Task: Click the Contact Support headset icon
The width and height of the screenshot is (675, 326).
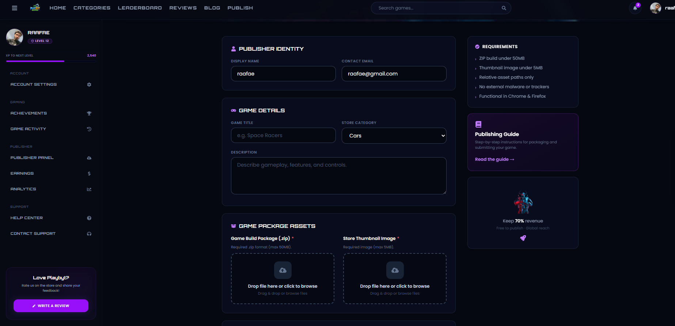Action: tap(89, 234)
